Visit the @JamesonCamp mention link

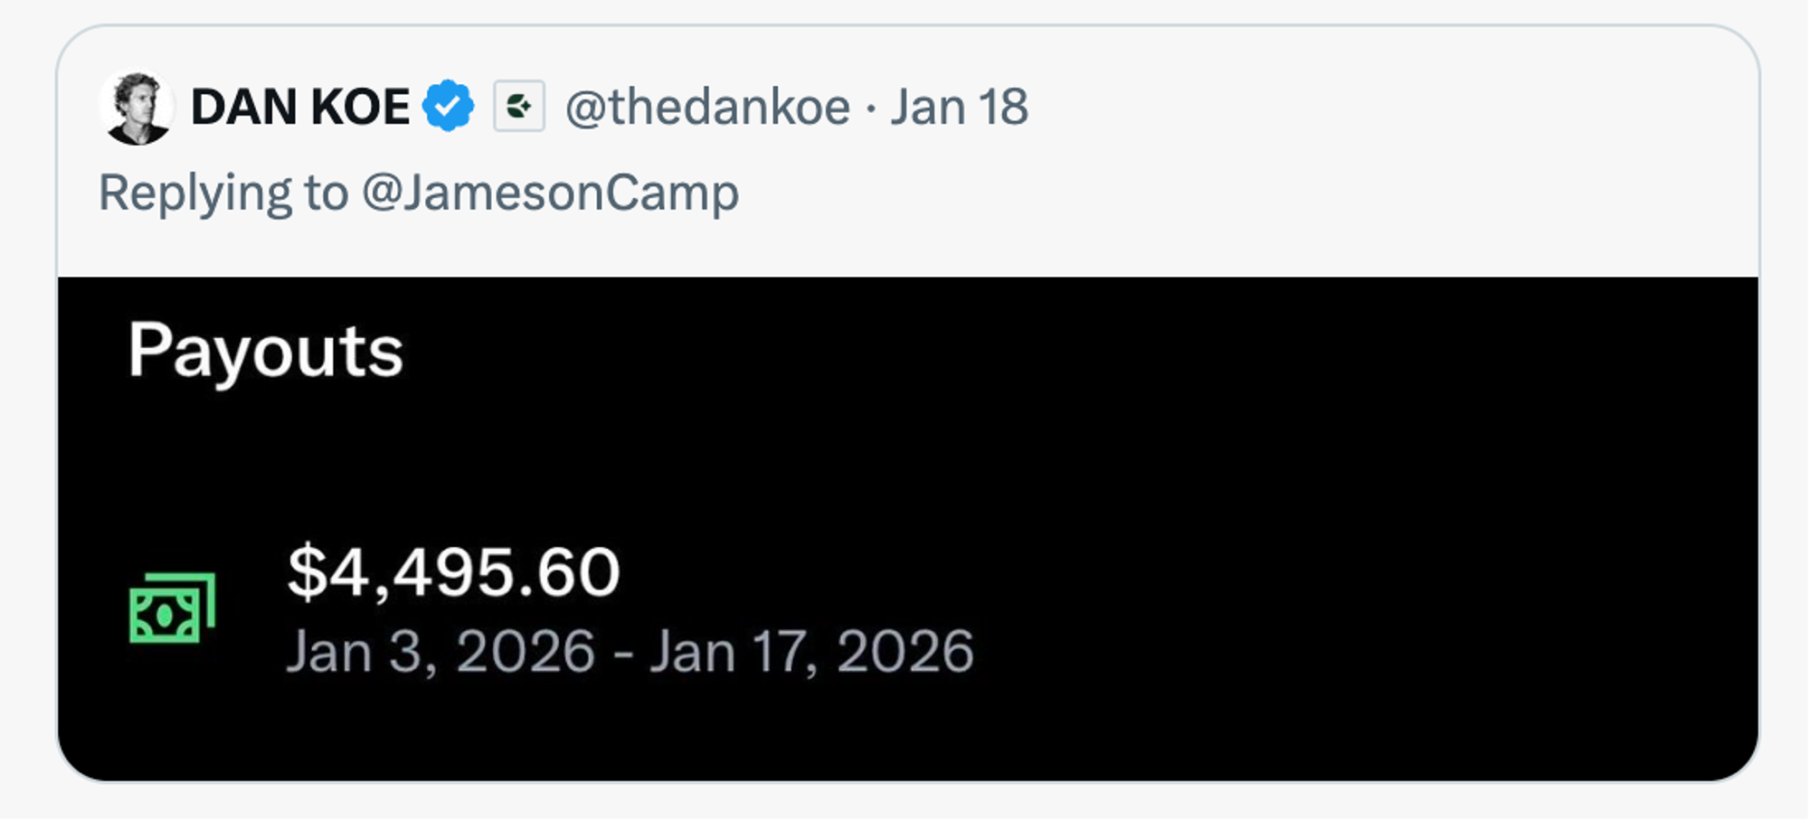pyautogui.click(x=550, y=193)
